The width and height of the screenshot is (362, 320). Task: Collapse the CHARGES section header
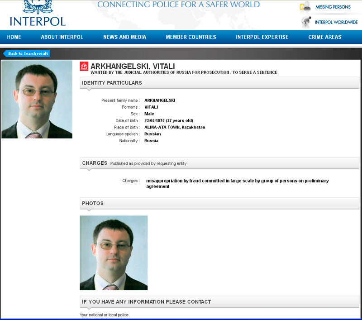219,163
